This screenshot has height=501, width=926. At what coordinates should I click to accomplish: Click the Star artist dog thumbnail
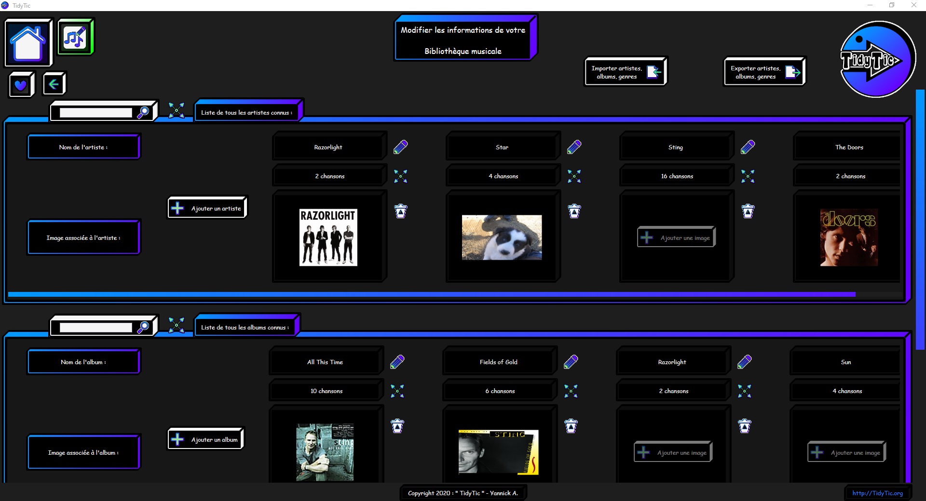(x=502, y=237)
